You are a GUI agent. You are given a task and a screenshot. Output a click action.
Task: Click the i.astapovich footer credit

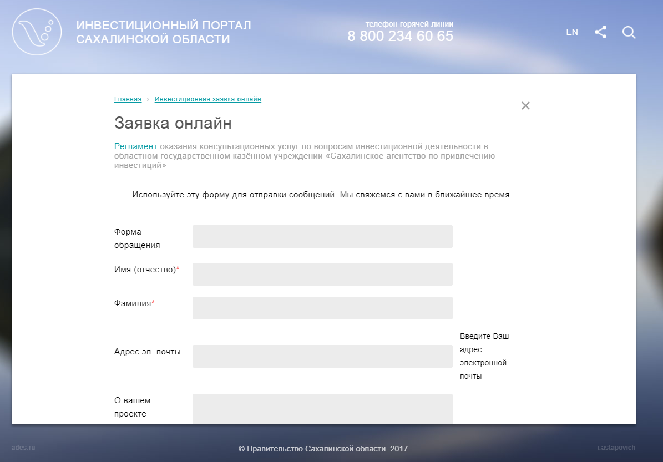616,448
